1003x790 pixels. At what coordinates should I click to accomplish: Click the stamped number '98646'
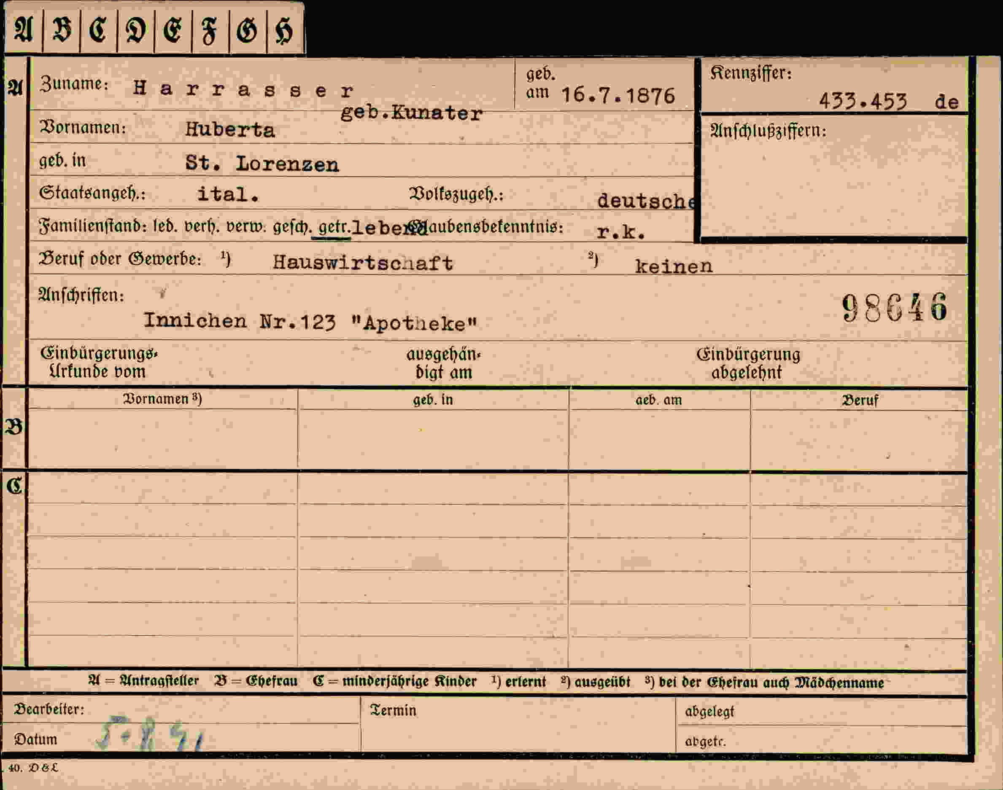tap(894, 308)
